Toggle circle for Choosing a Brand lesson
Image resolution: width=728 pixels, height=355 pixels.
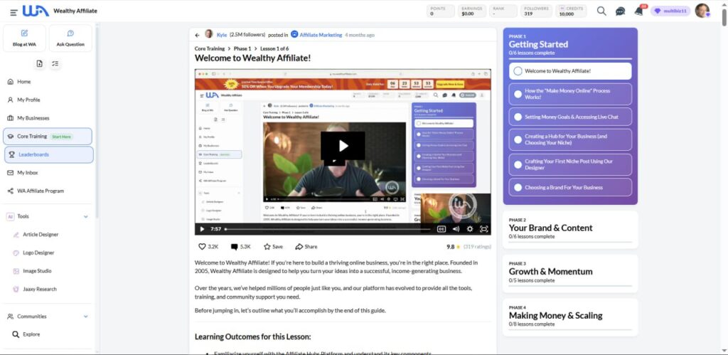pyautogui.click(x=518, y=188)
